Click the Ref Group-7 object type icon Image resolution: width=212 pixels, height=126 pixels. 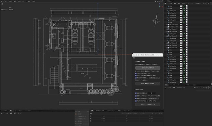tap(168, 36)
